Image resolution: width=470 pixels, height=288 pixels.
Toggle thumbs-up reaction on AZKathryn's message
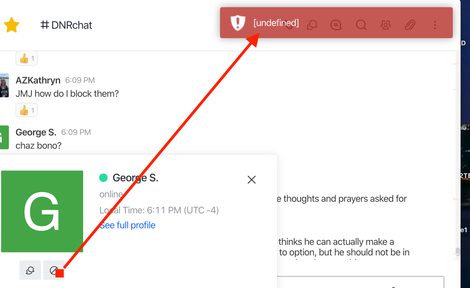(27, 110)
